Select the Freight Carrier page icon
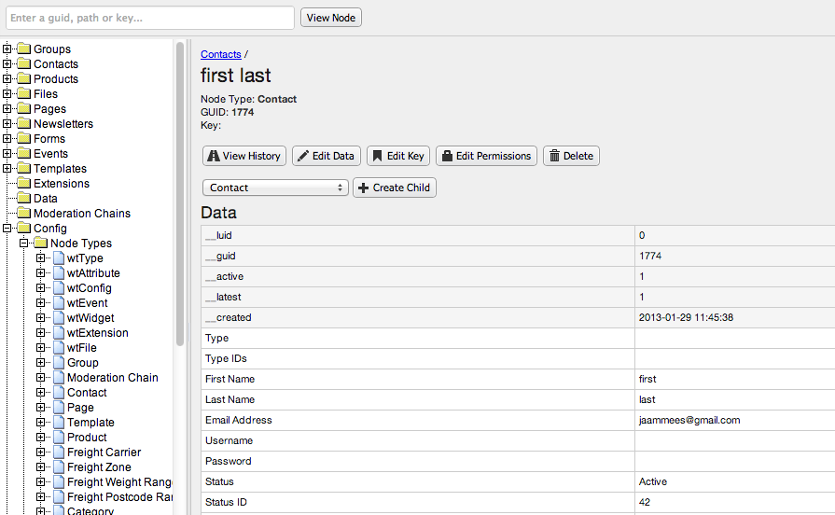This screenshot has width=835, height=515. point(57,452)
